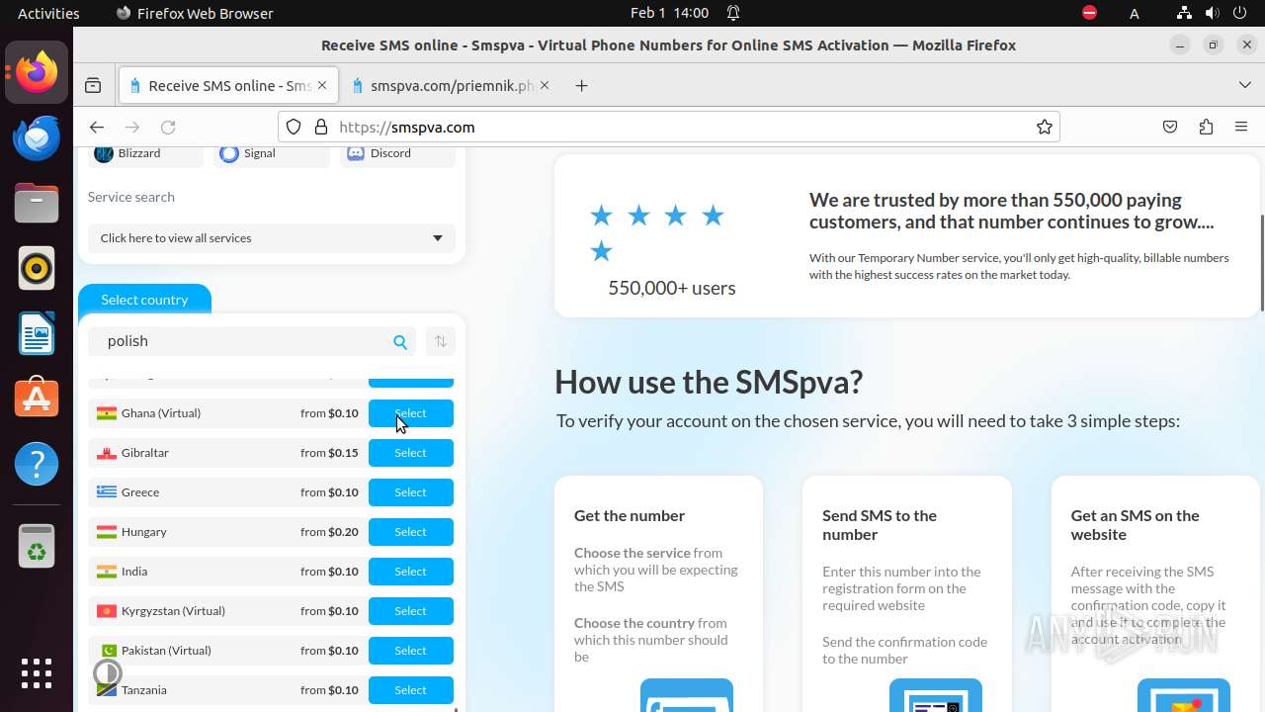1265x712 pixels.
Task: Select Greece country
Action: pyautogui.click(x=410, y=492)
